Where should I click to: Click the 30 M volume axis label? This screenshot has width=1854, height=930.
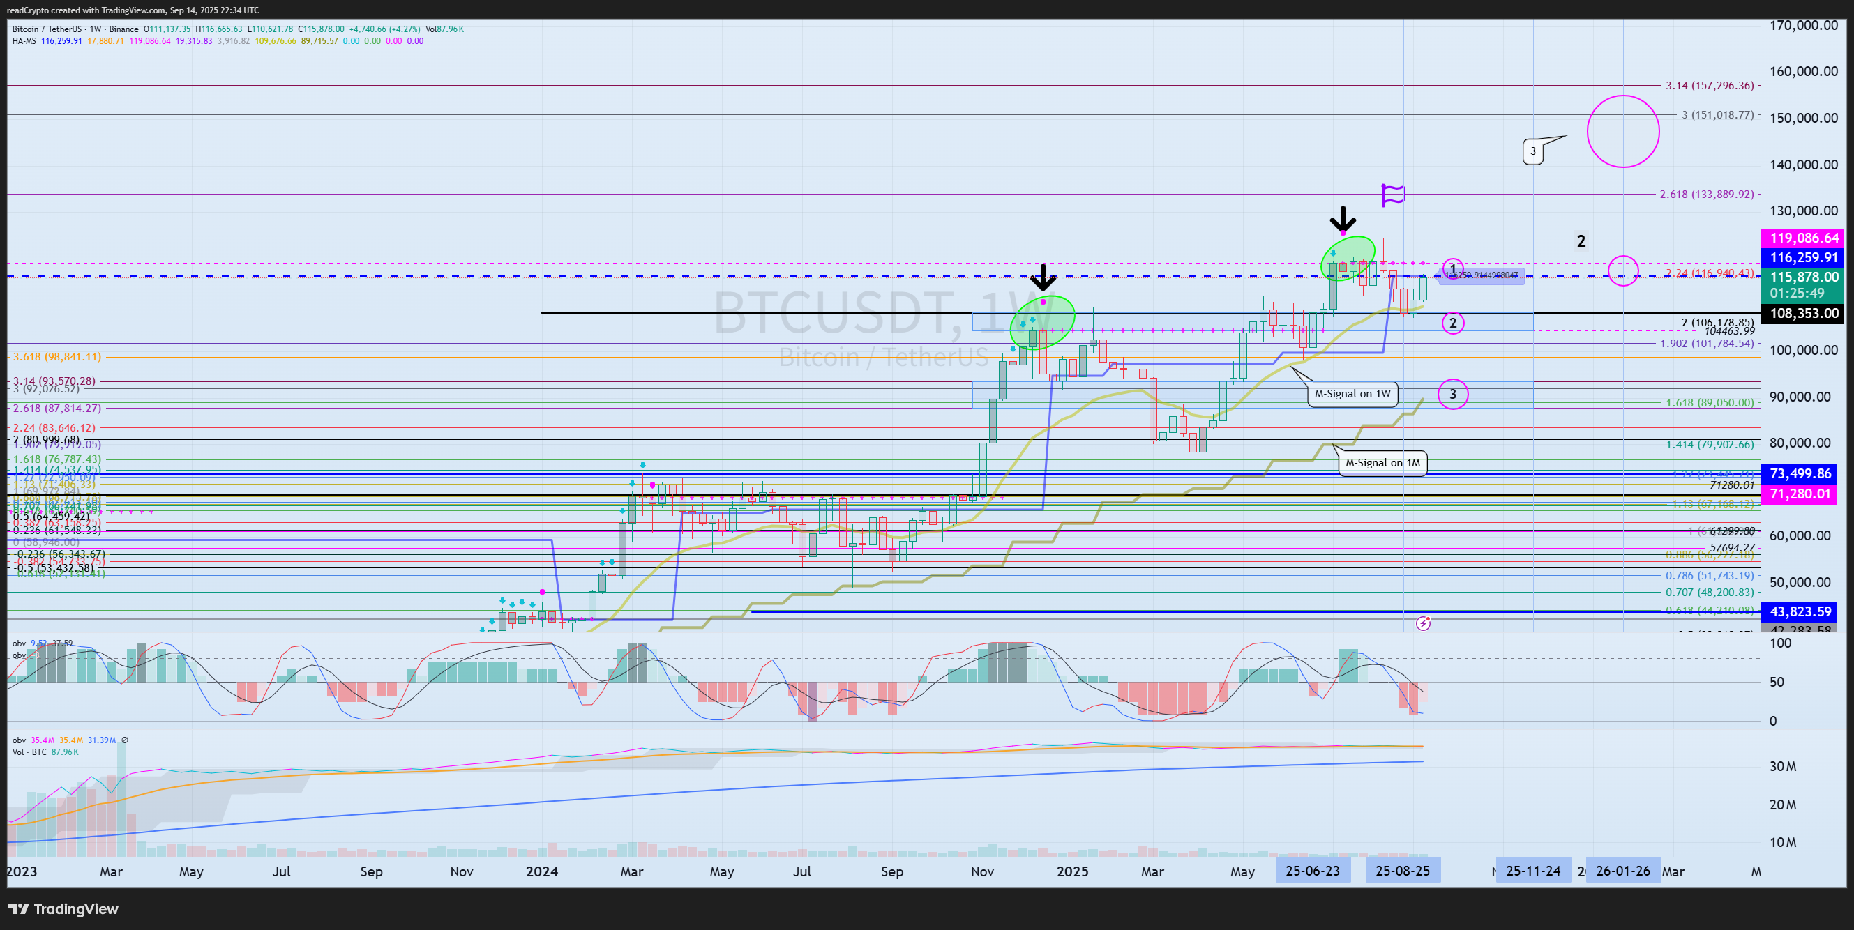click(1783, 766)
